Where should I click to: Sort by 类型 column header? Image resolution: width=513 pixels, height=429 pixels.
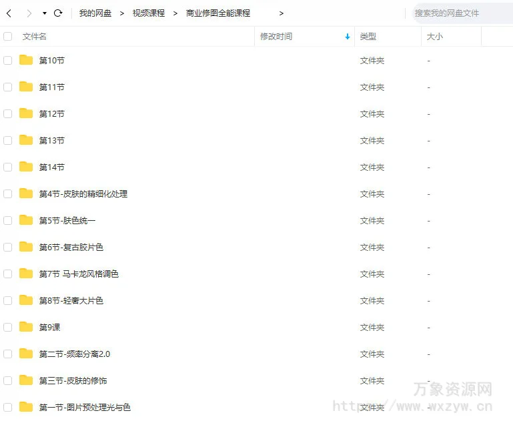368,36
